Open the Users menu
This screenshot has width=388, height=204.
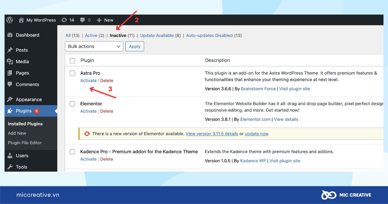click(x=22, y=155)
